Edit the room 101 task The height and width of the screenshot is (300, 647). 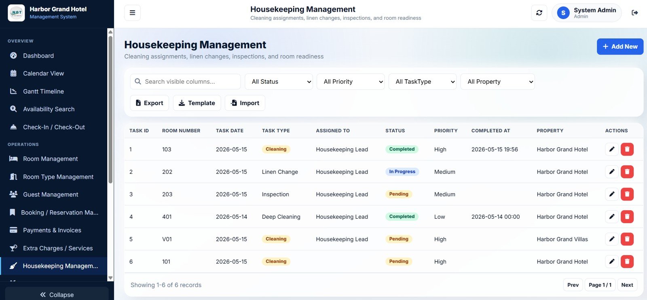612,262
